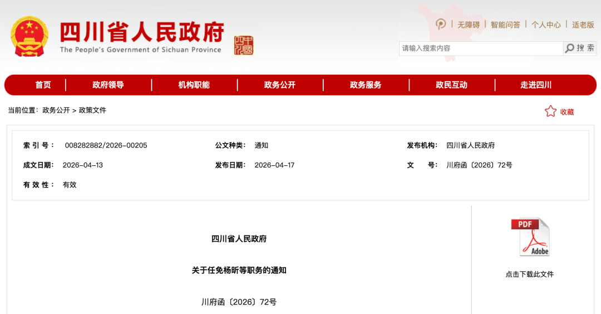Click the national emblem logo
Viewport: 601px width, 314px height.
coord(29,37)
